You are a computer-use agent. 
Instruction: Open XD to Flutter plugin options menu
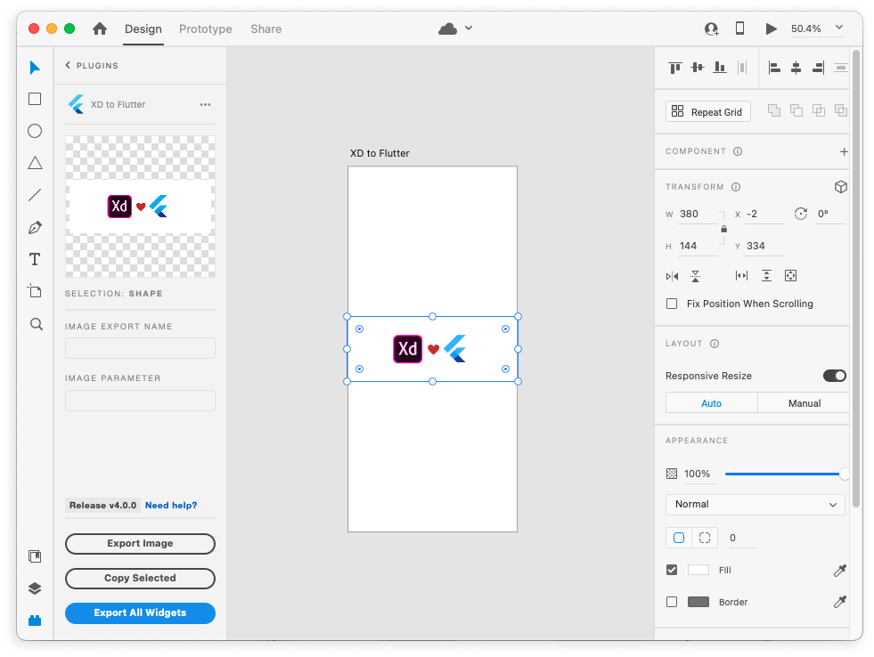coord(205,105)
